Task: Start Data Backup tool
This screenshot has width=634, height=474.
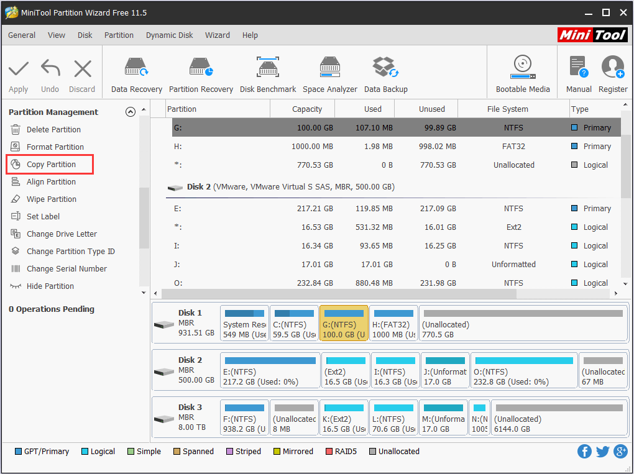Action: point(386,76)
